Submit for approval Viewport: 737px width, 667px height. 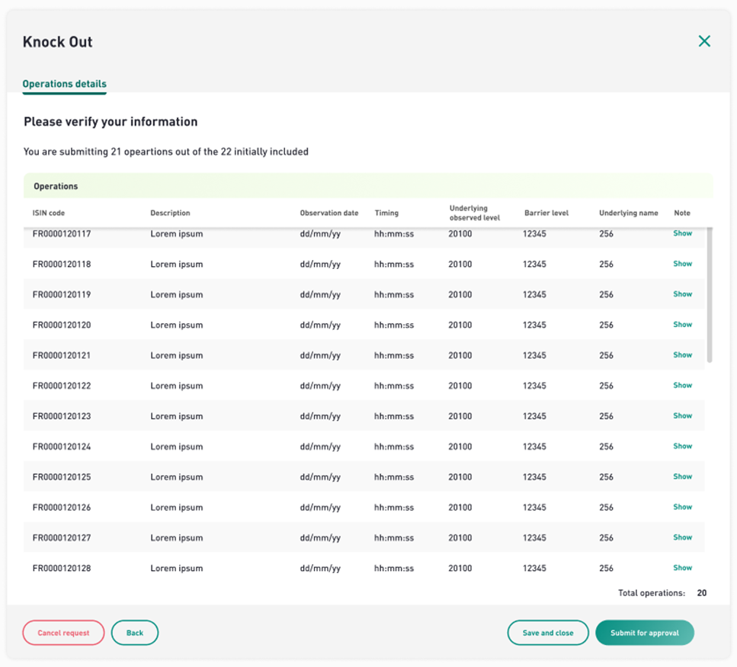[645, 633]
